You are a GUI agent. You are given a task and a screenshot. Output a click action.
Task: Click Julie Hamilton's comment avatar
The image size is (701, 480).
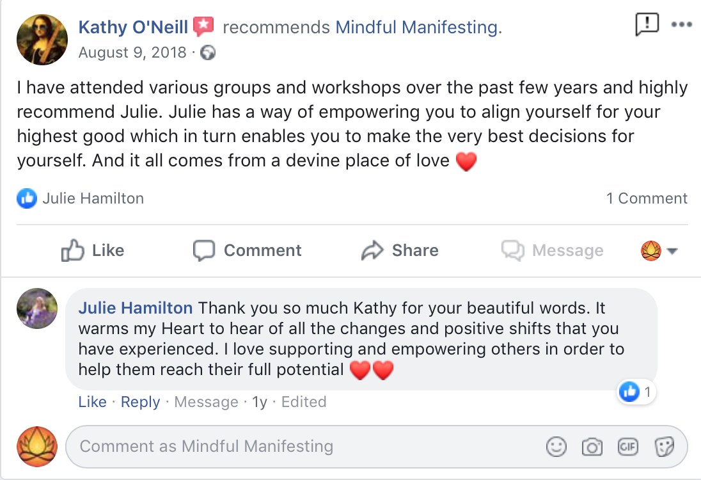click(x=37, y=309)
